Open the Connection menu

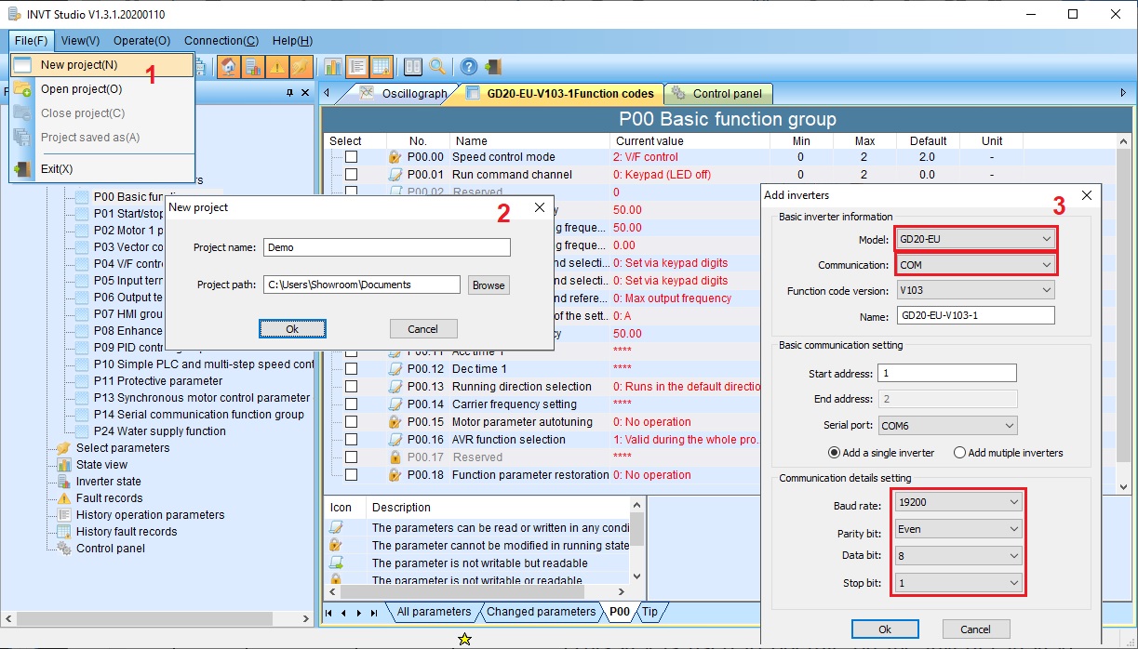tap(221, 41)
